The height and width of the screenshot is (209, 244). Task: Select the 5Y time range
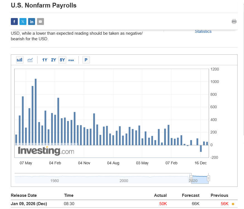[x=62, y=60]
